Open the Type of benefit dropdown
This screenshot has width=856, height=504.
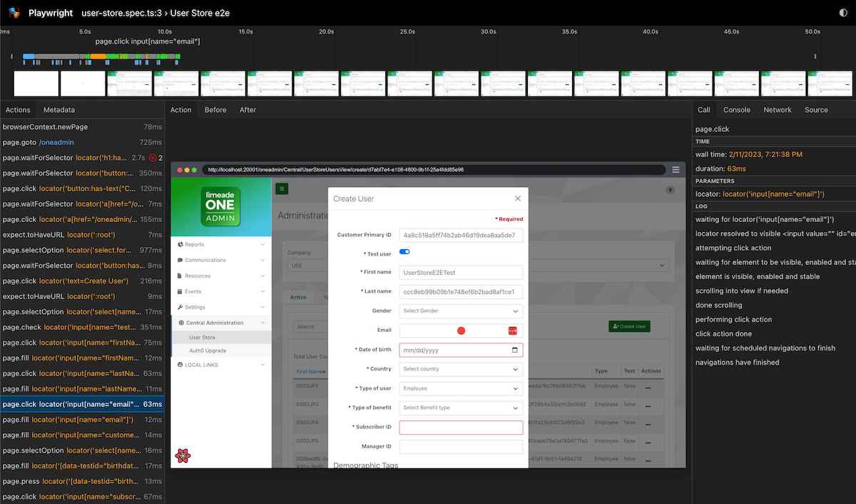(x=461, y=408)
